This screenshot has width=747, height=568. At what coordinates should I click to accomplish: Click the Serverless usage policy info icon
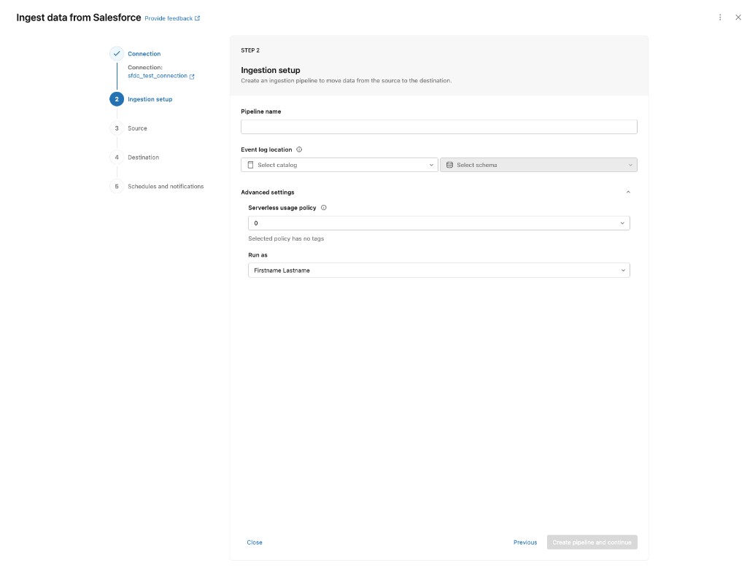pos(324,208)
